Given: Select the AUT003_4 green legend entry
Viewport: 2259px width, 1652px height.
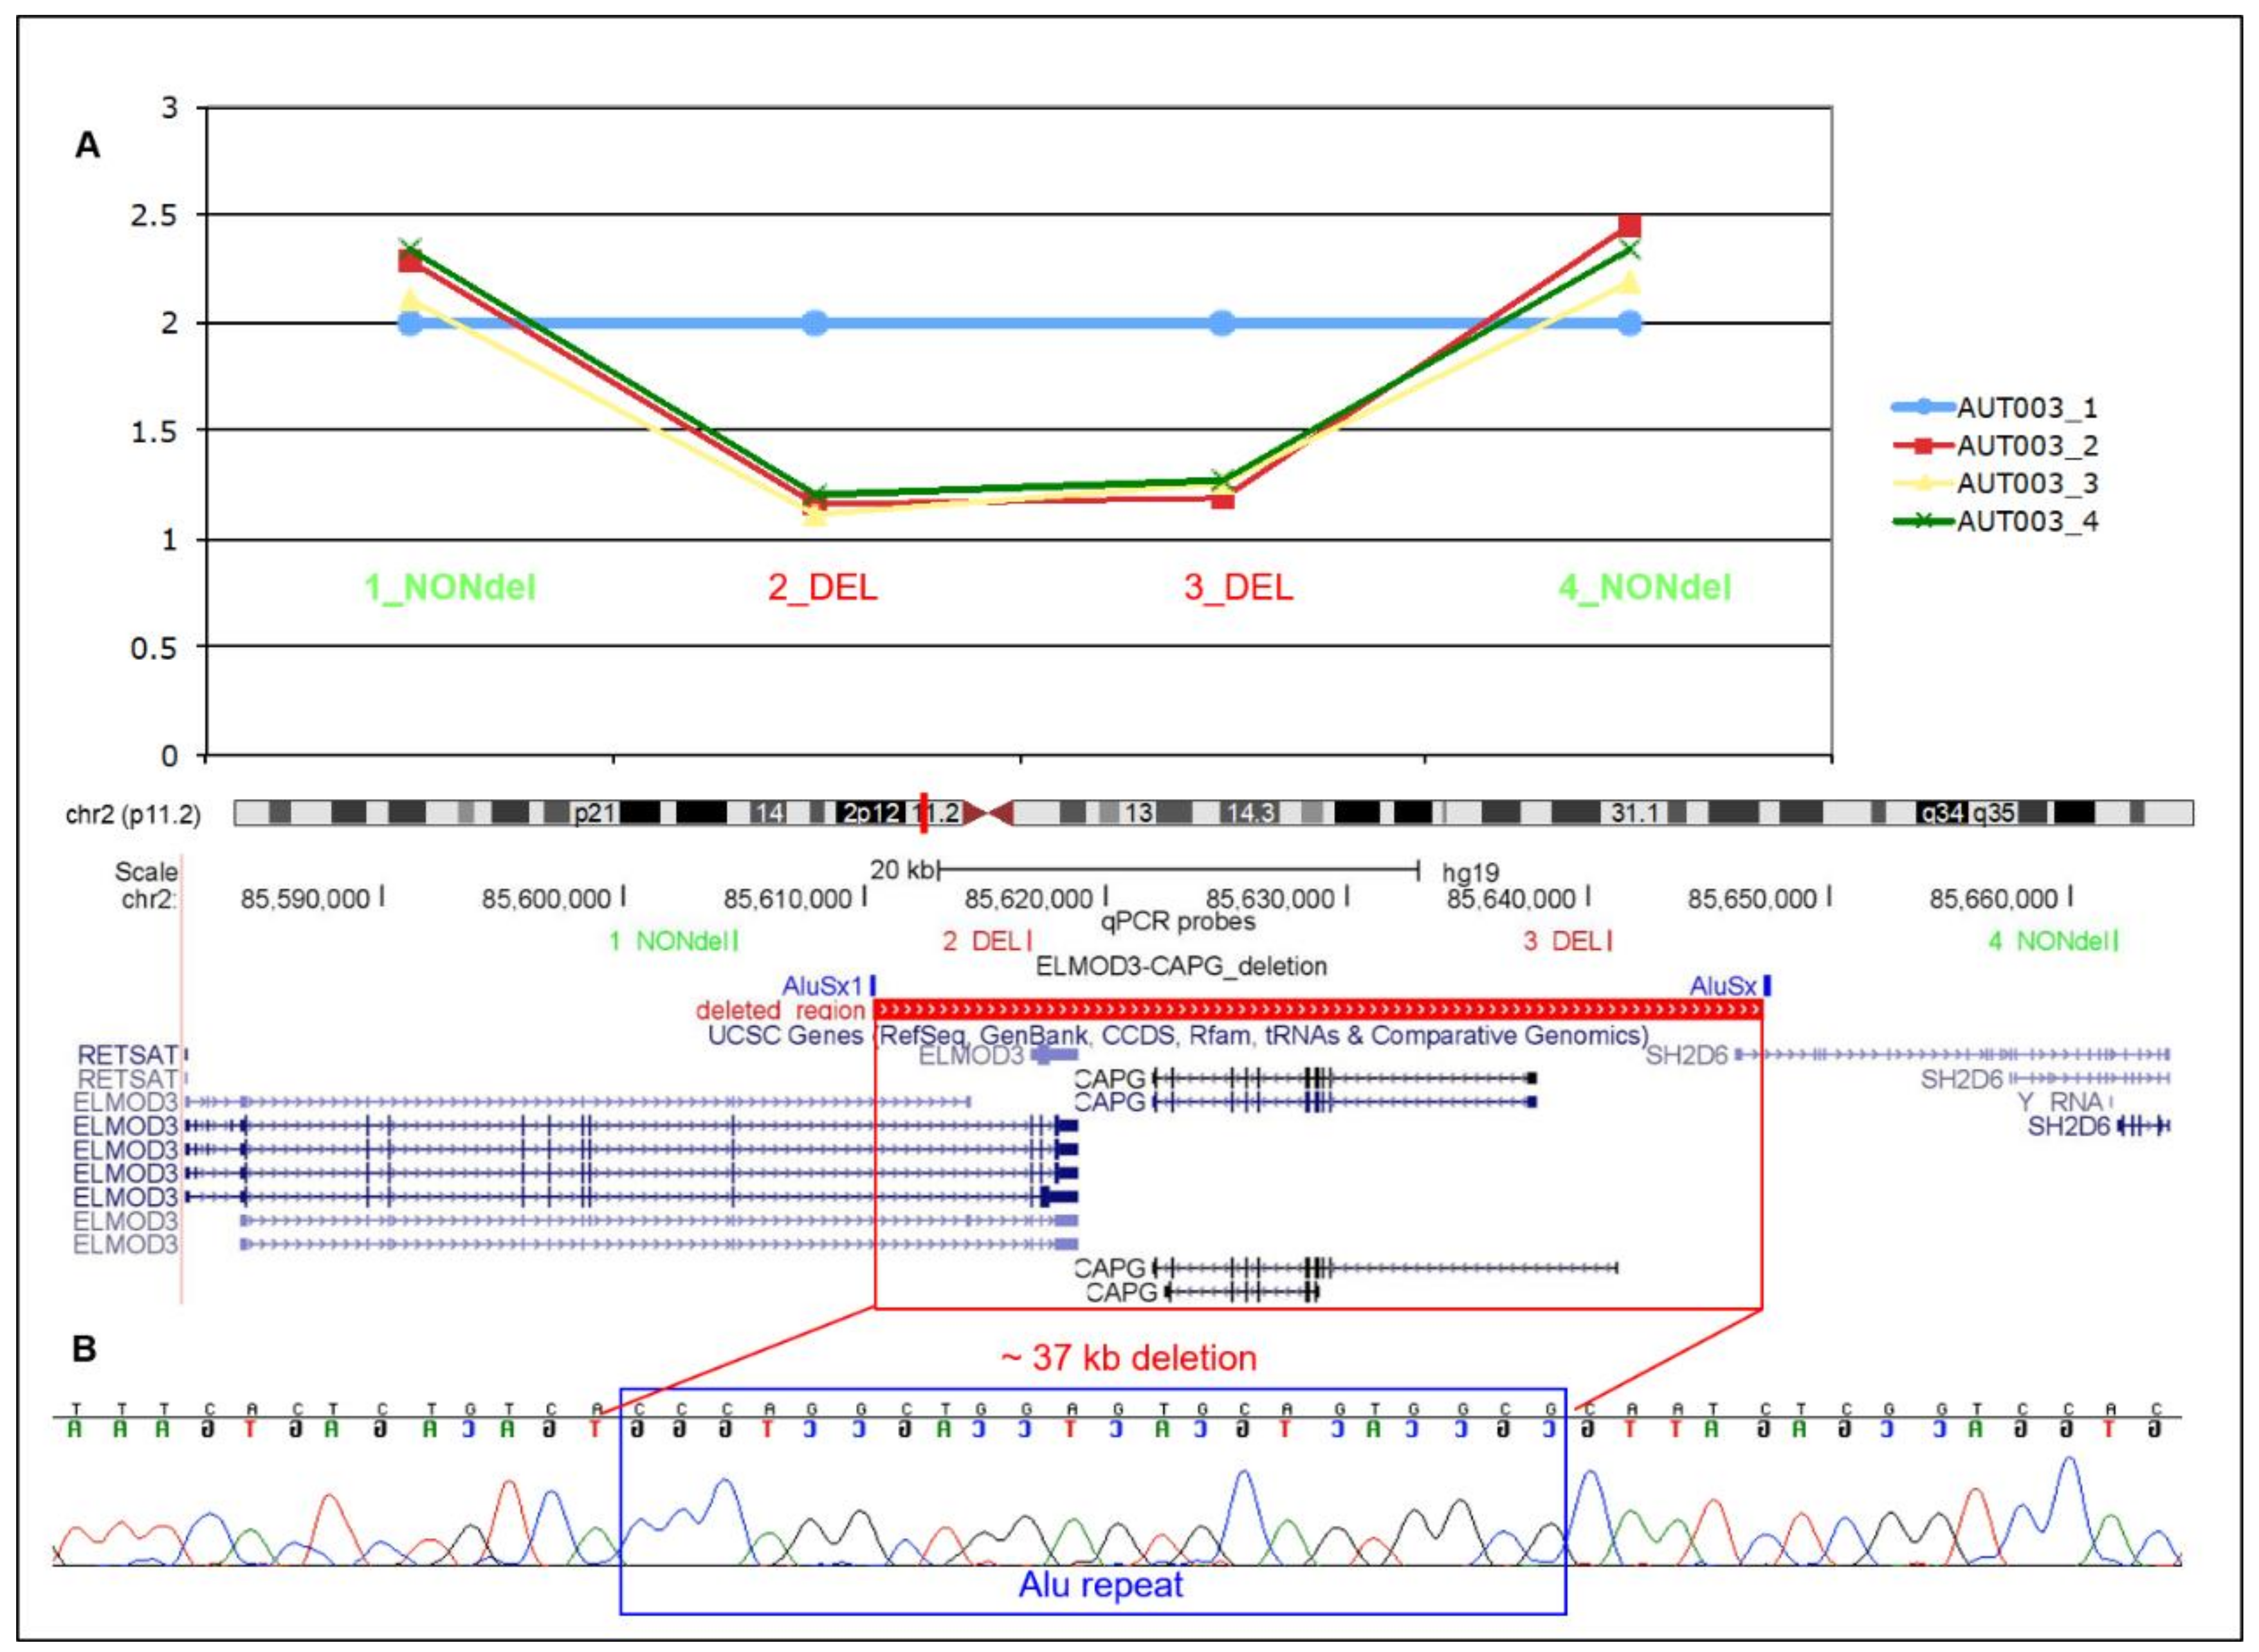Looking at the screenshot, I should point(2026,522).
